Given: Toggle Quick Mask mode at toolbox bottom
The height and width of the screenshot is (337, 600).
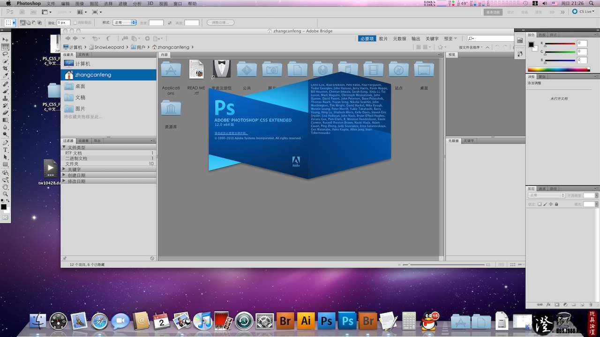Looking at the screenshot, I should [x=6, y=217].
